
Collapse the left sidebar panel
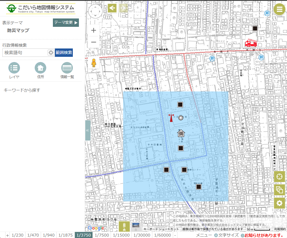click(x=88, y=130)
